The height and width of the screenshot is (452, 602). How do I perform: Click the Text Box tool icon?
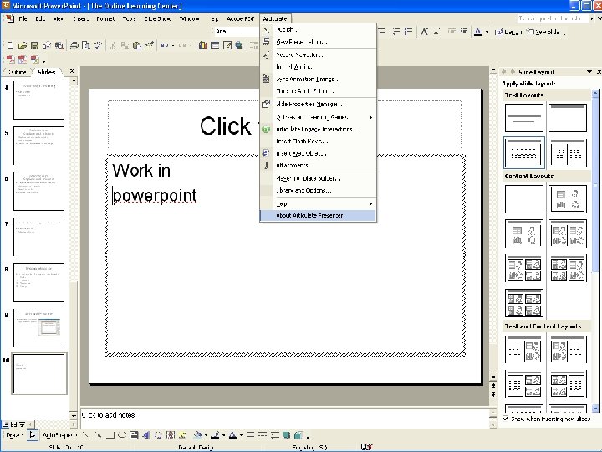click(x=134, y=435)
